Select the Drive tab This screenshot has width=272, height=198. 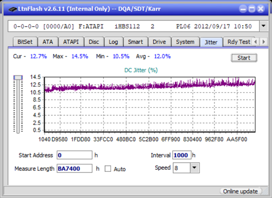pyautogui.click(x=159, y=42)
